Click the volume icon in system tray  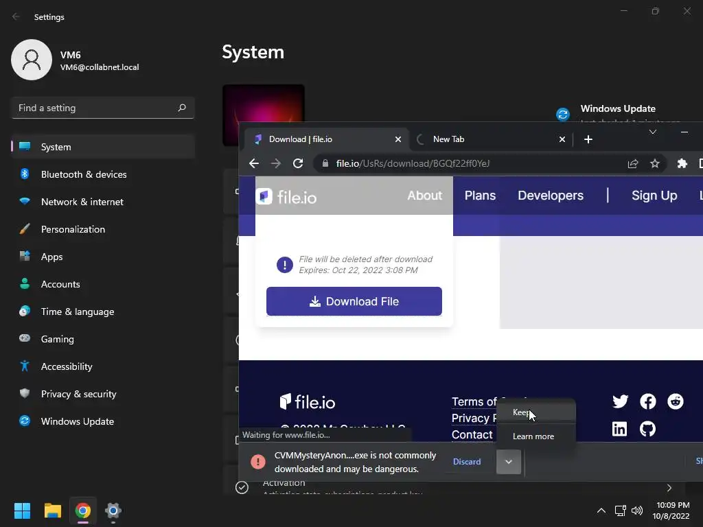point(636,511)
